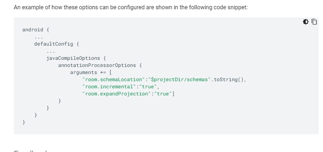Click the "arguments += [" line
The width and height of the screenshot is (323, 152).
pyautogui.click(x=91, y=73)
